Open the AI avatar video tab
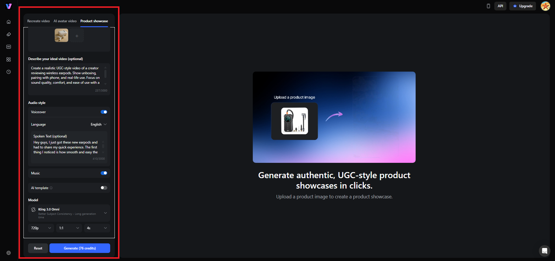This screenshot has width=555, height=261. click(x=65, y=21)
